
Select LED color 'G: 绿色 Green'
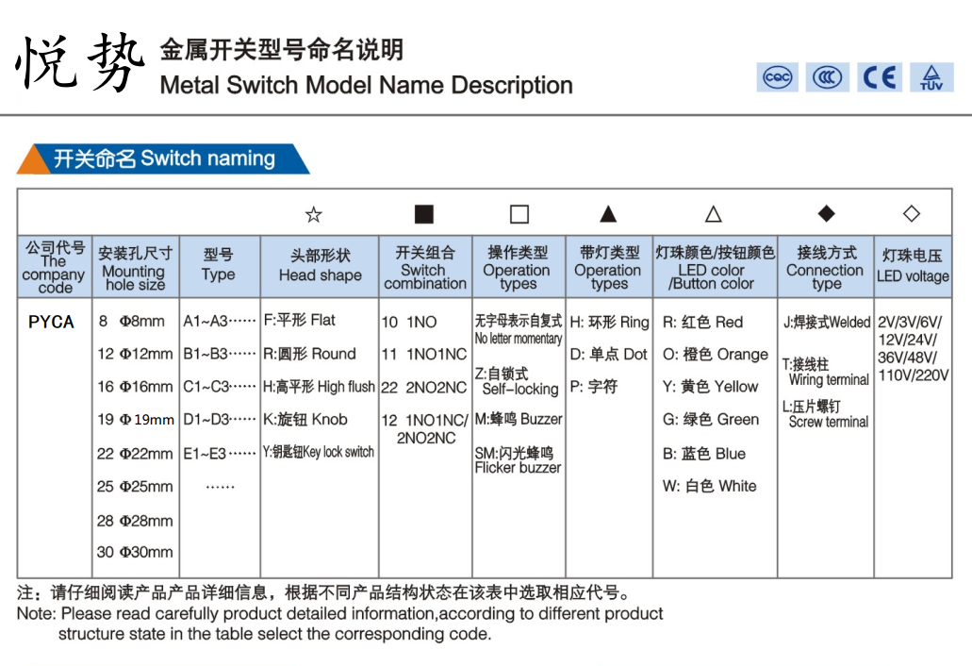tap(711, 420)
